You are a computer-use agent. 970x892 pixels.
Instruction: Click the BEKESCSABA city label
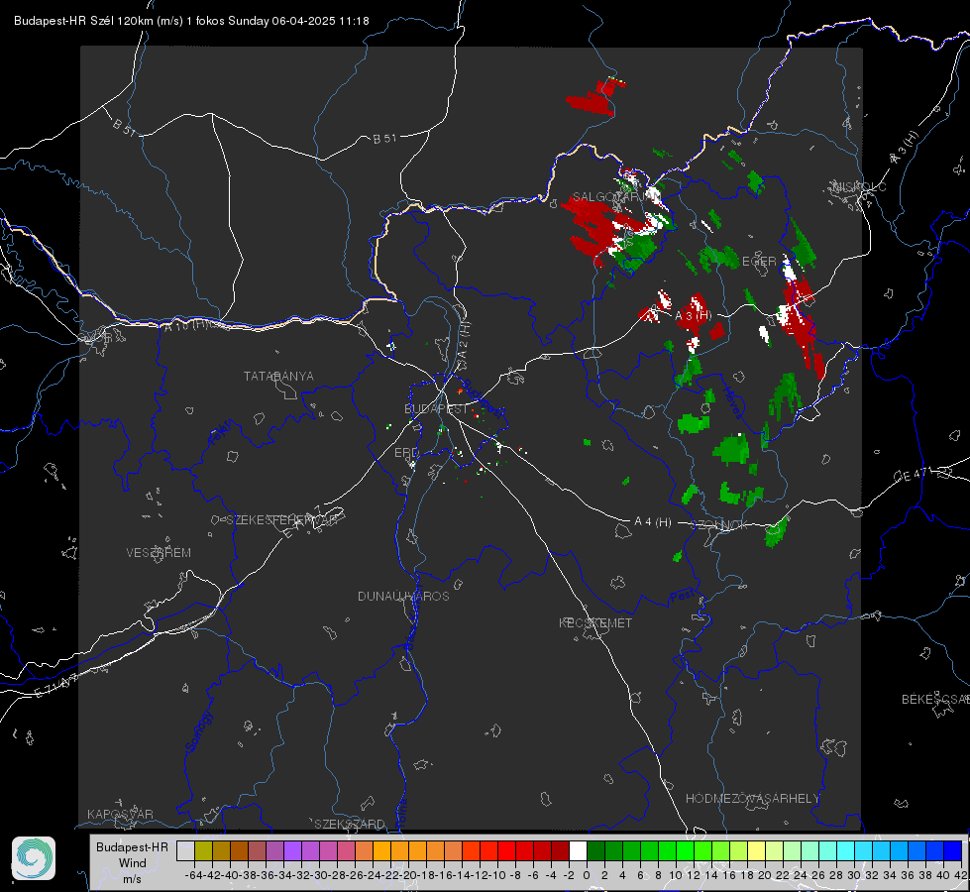coord(935,700)
